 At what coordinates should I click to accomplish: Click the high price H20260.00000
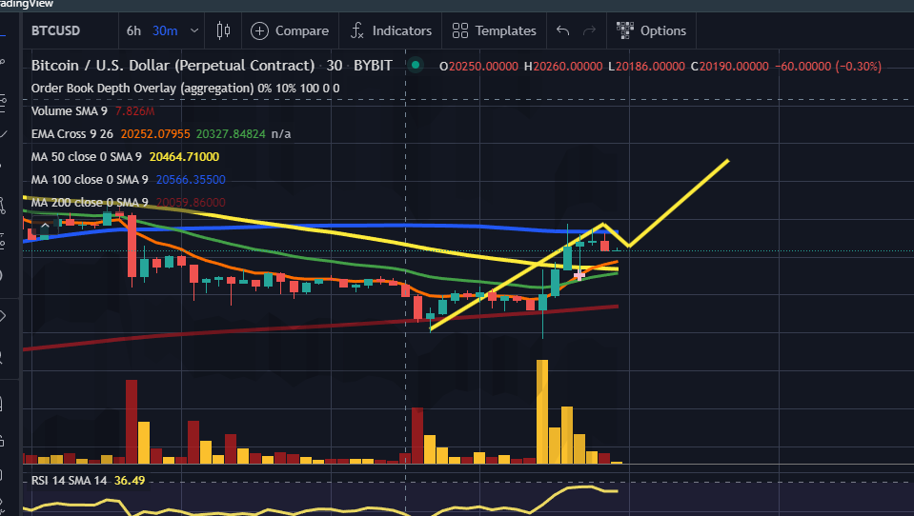point(563,67)
